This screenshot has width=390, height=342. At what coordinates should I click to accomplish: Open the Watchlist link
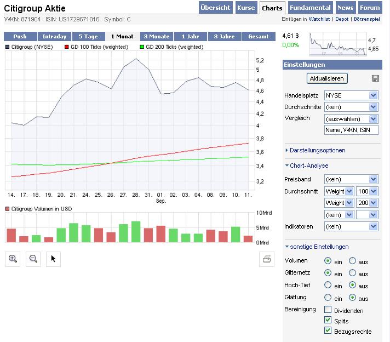319,19
